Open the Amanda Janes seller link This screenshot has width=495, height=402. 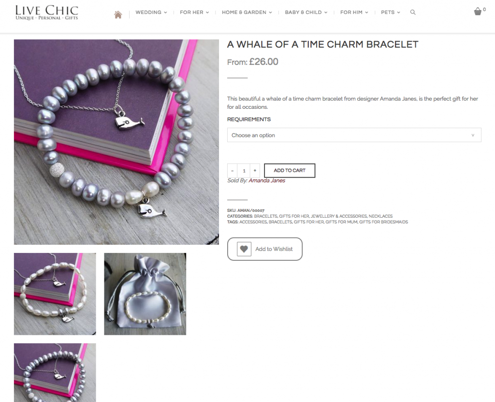pyautogui.click(x=267, y=180)
